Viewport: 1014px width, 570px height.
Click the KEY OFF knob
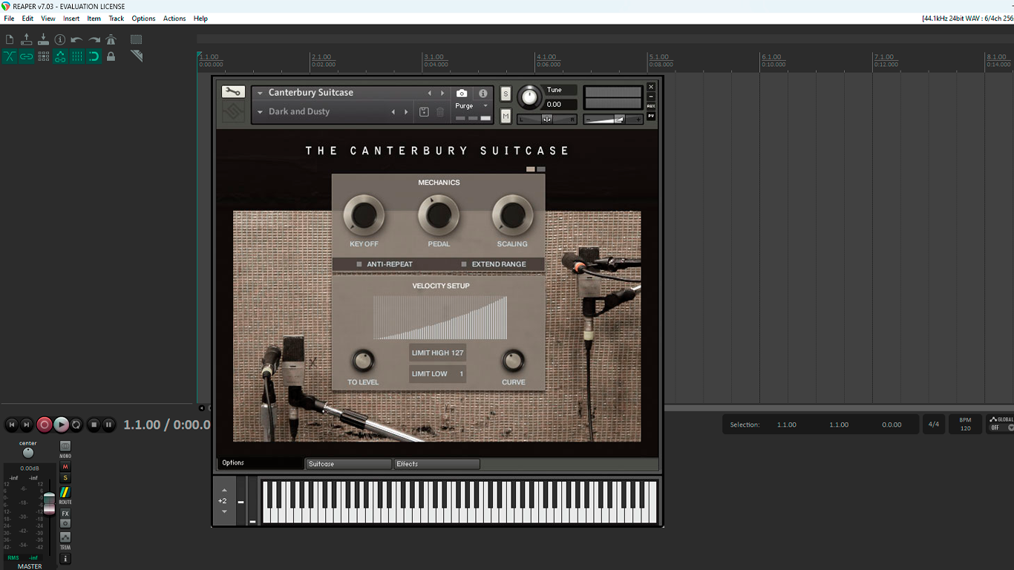pyautogui.click(x=364, y=215)
